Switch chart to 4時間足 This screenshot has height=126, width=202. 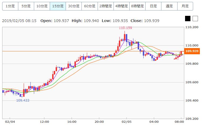coord(122,6)
